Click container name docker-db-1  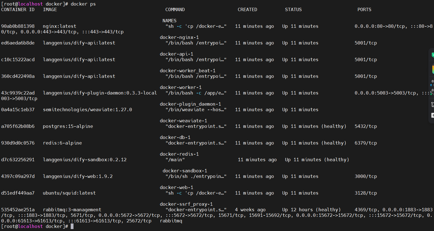point(175,137)
